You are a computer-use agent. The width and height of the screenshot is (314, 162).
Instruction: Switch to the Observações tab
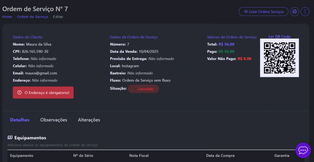[54, 120]
